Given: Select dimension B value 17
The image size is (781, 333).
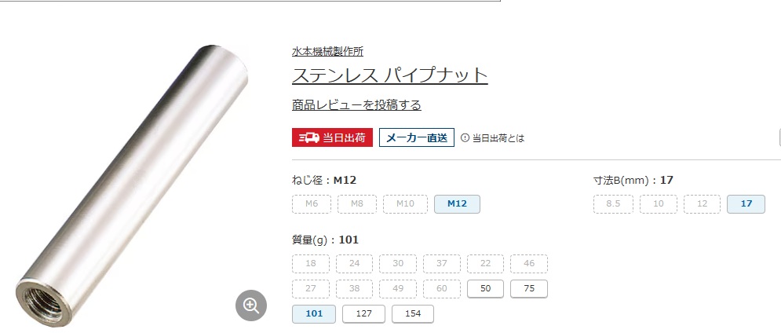Looking at the screenshot, I should coord(746,204).
